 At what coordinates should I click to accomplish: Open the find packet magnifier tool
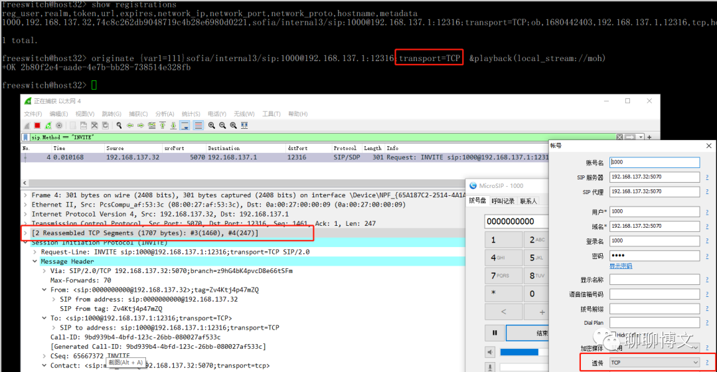tap(119, 126)
